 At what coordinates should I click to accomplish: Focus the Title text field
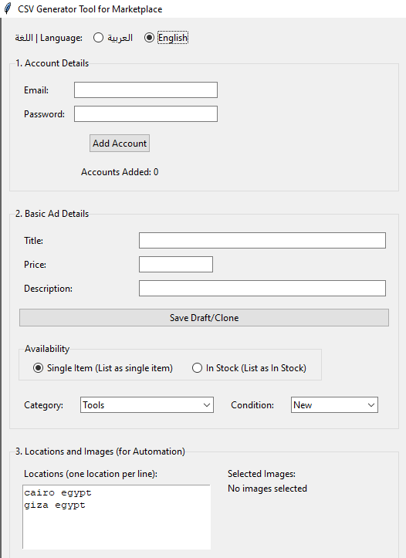pos(262,241)
